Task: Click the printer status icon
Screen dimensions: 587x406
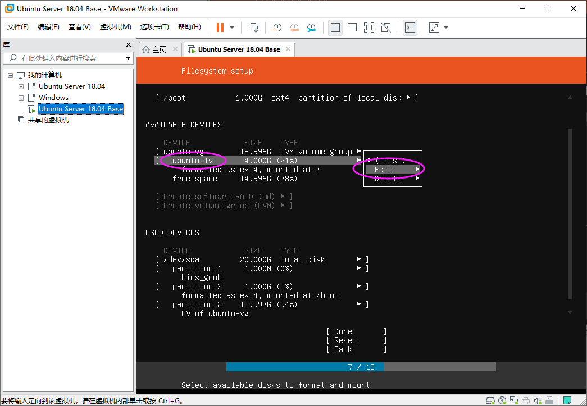Action: (526, 401)
